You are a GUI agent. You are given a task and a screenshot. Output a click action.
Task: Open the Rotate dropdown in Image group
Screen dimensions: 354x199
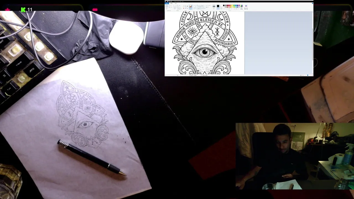click(x=179, y=9)
